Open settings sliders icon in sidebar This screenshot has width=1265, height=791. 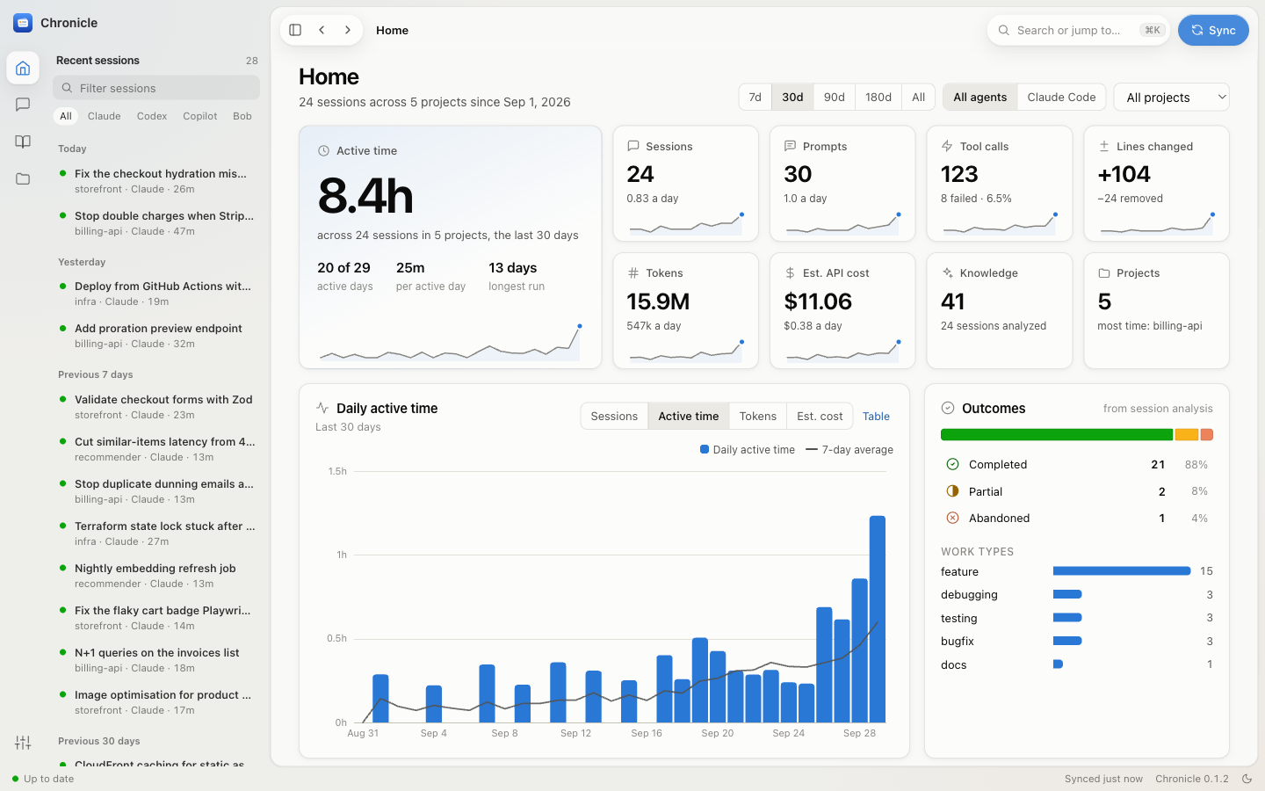pos(23,743)
